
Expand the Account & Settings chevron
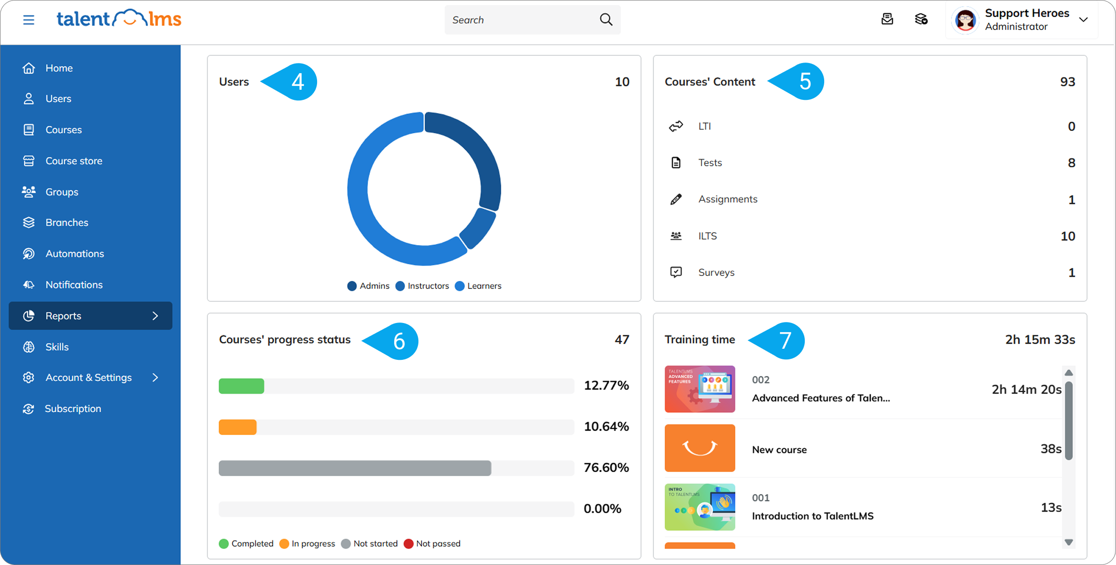coord(155,377)
